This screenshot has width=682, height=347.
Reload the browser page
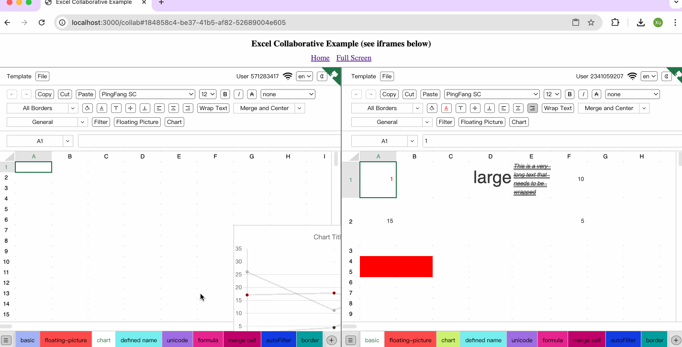42,22
